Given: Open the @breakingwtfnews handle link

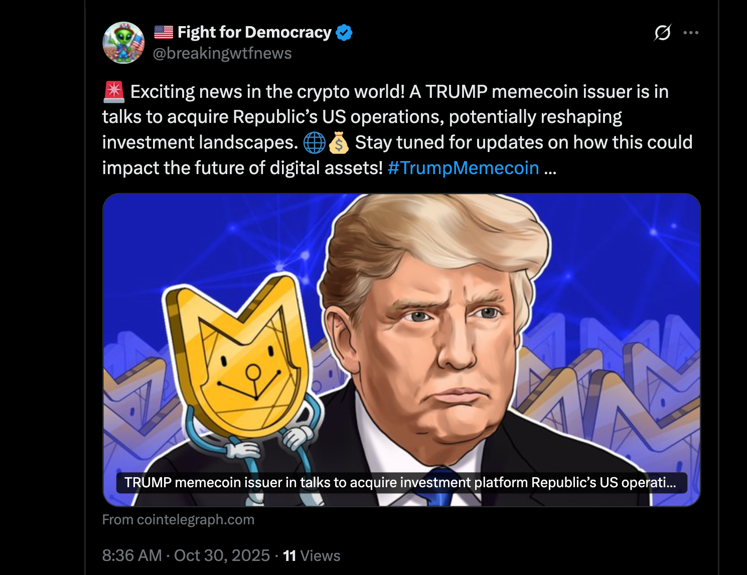Looking at the screenshot, I should (x=222, y=53).
